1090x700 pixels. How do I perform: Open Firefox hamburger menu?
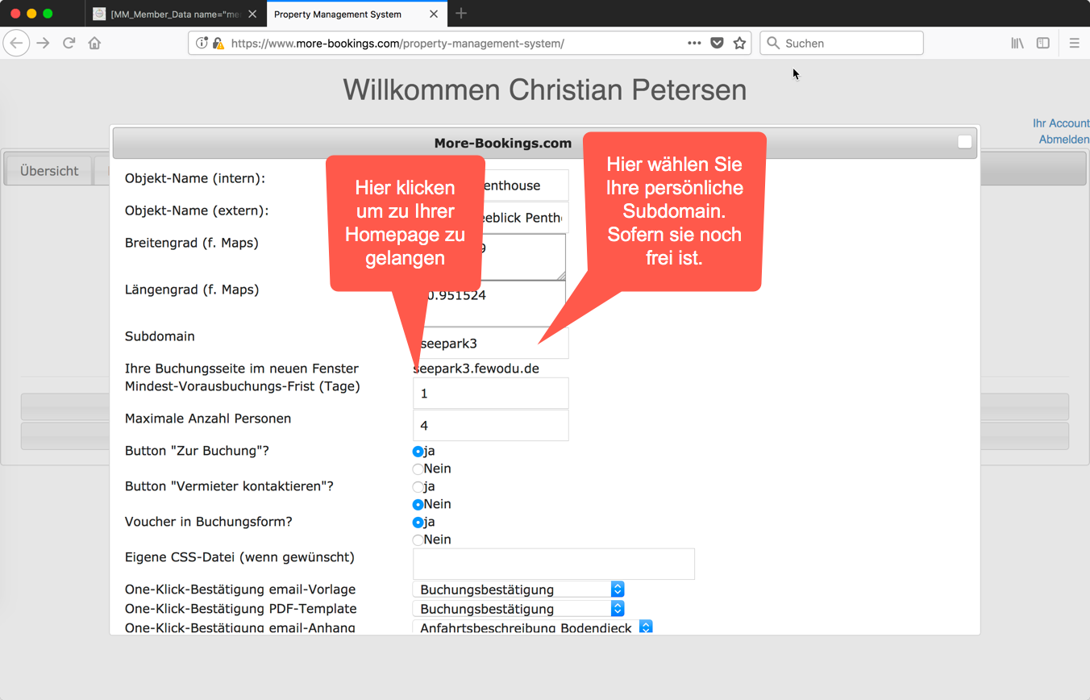tap(1074, 44)
